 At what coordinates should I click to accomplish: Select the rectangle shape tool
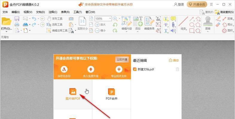[192, 31]
